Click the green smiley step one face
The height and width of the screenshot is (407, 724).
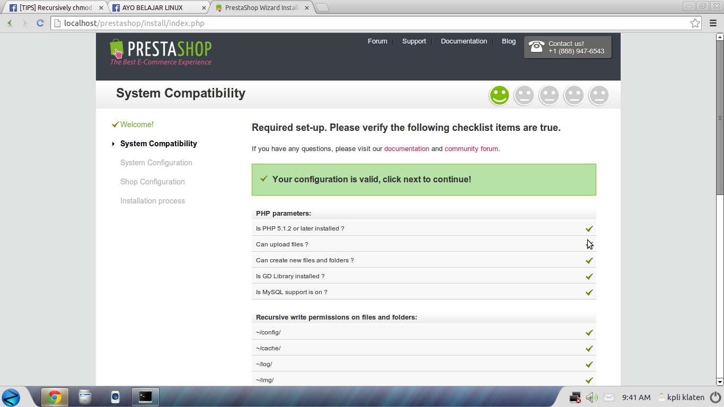(x=499, y=95)
